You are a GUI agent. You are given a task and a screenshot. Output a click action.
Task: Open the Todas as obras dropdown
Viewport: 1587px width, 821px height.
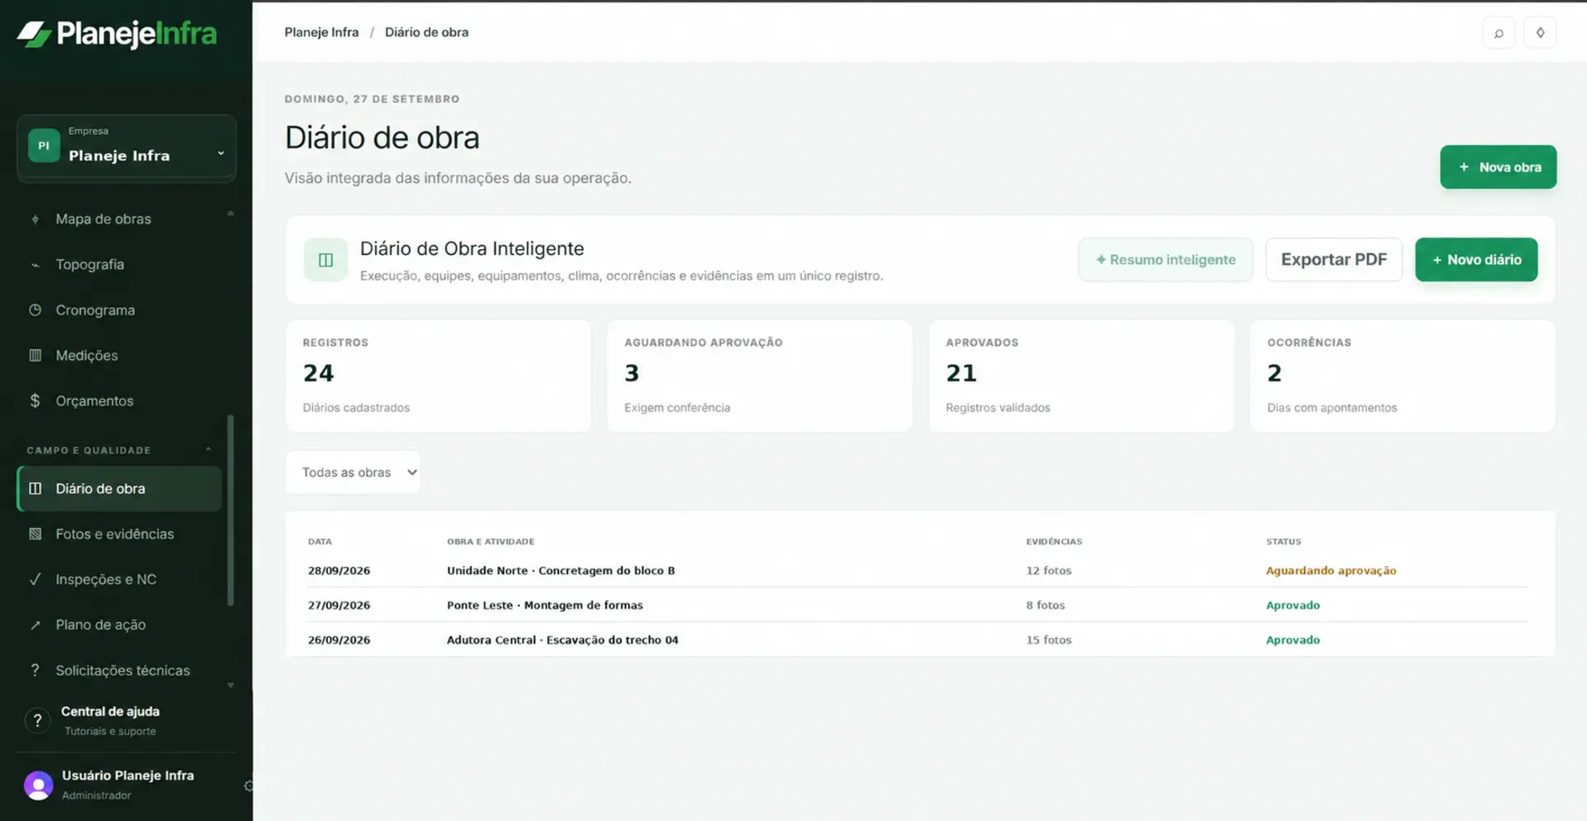coord(353,473)
